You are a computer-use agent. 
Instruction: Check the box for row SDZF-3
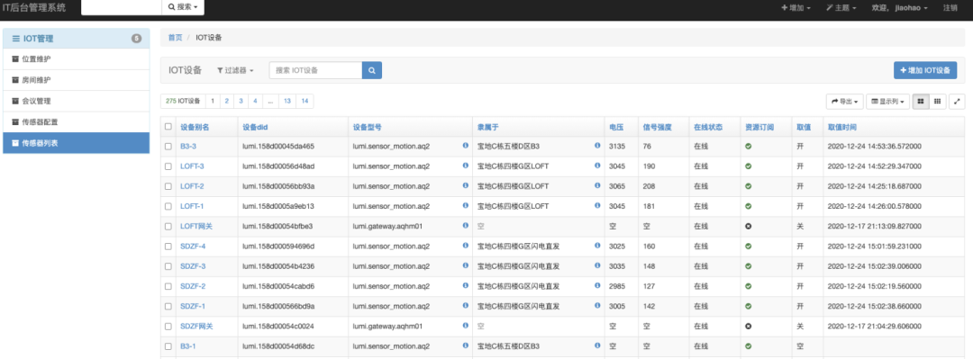point(168,266)
